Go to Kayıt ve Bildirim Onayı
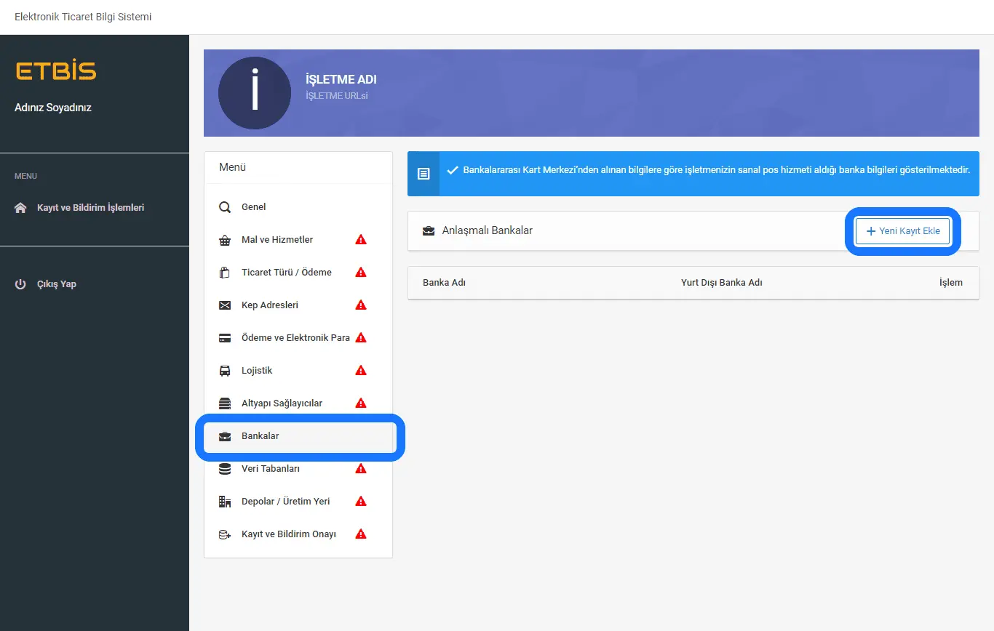The width and height of the screenshot is (994, 631). point(288,534)
